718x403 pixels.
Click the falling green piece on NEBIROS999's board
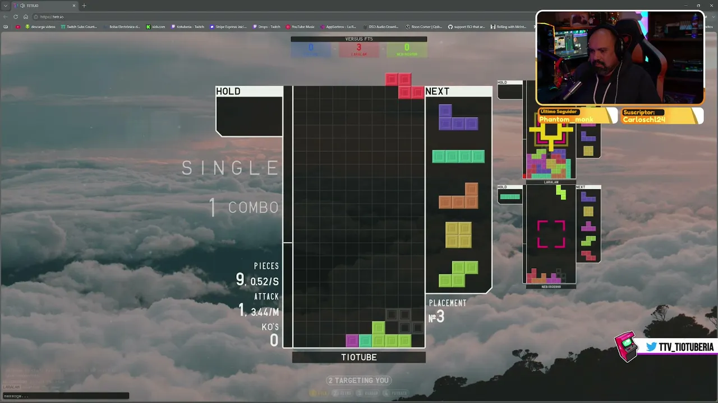561,193
